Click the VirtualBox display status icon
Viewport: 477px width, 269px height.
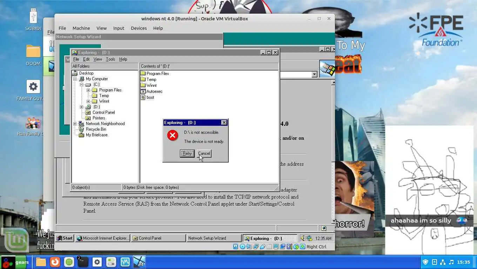tap(276, 247)
